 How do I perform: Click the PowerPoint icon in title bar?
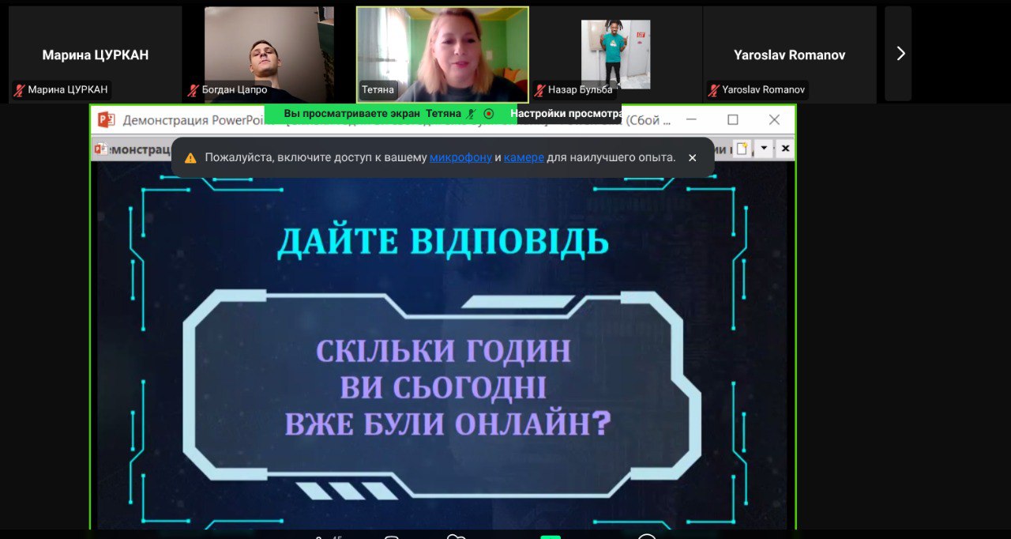pos(106,120)
